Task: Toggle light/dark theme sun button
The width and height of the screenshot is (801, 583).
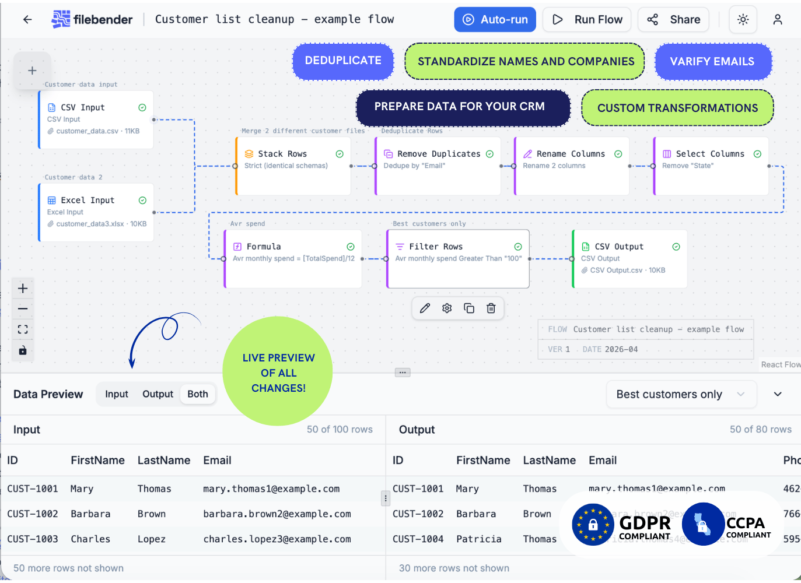Action: pos(743,19)
